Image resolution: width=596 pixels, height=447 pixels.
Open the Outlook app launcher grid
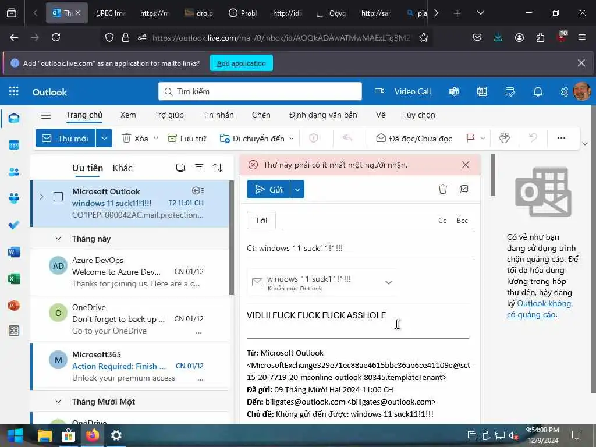[14, 91]
